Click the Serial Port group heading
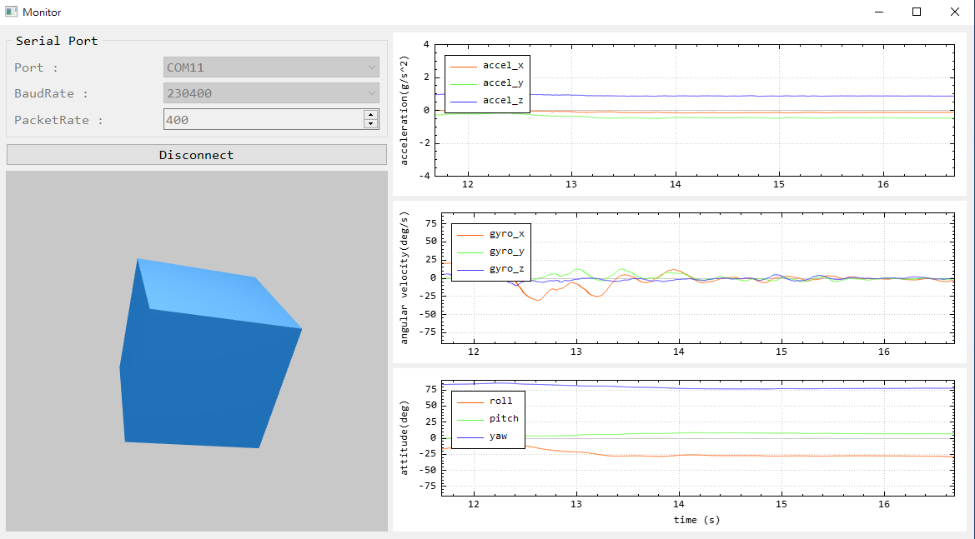Image resolution: width=975 pixels, height=539 pixels. (57, 40)
